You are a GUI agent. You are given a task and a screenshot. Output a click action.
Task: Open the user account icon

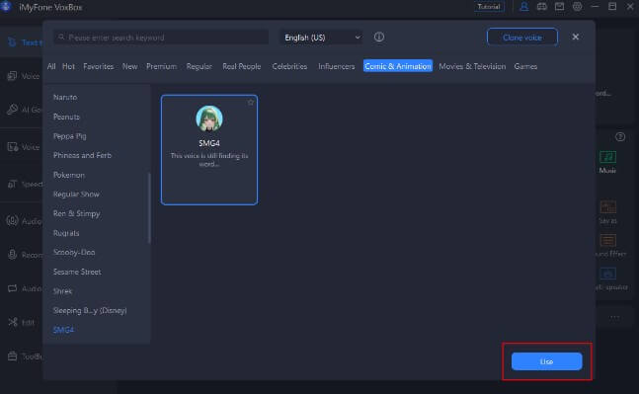[523, 7]
